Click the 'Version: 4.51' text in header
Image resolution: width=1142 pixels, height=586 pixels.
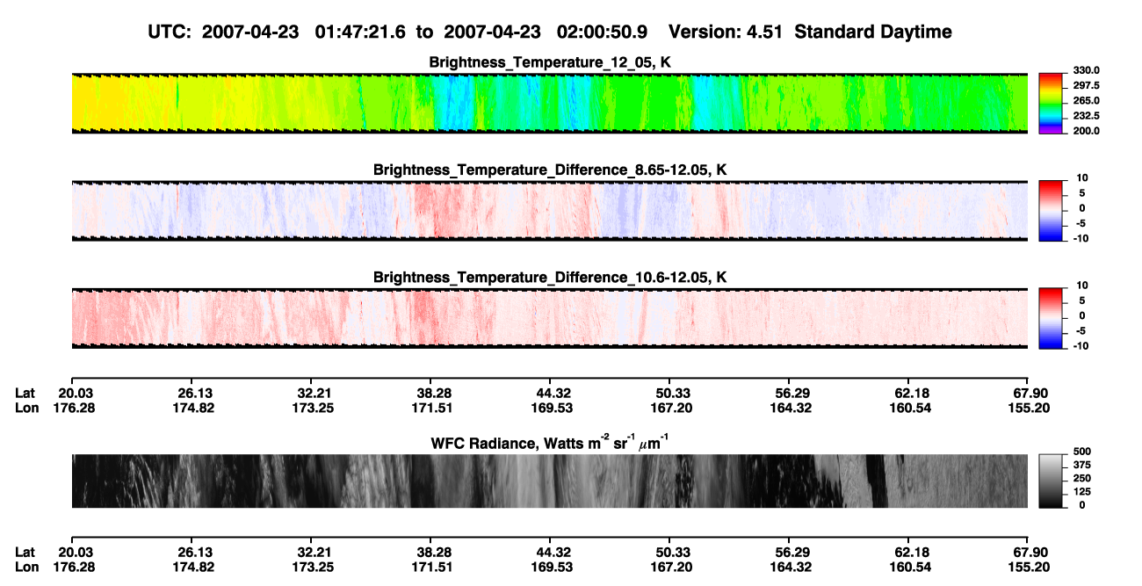click(x=726, y=32)
